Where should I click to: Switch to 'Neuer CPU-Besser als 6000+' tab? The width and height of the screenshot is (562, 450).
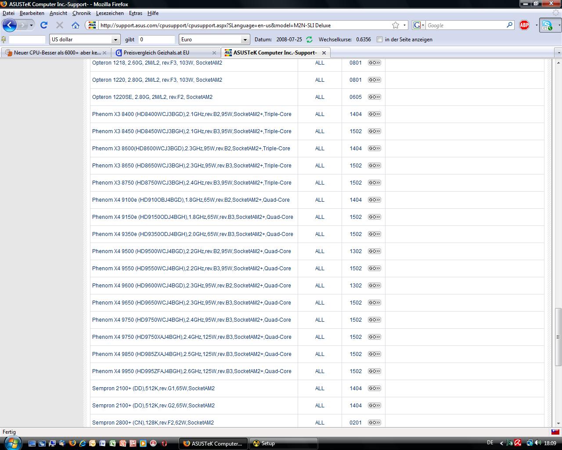click(56, 53)
